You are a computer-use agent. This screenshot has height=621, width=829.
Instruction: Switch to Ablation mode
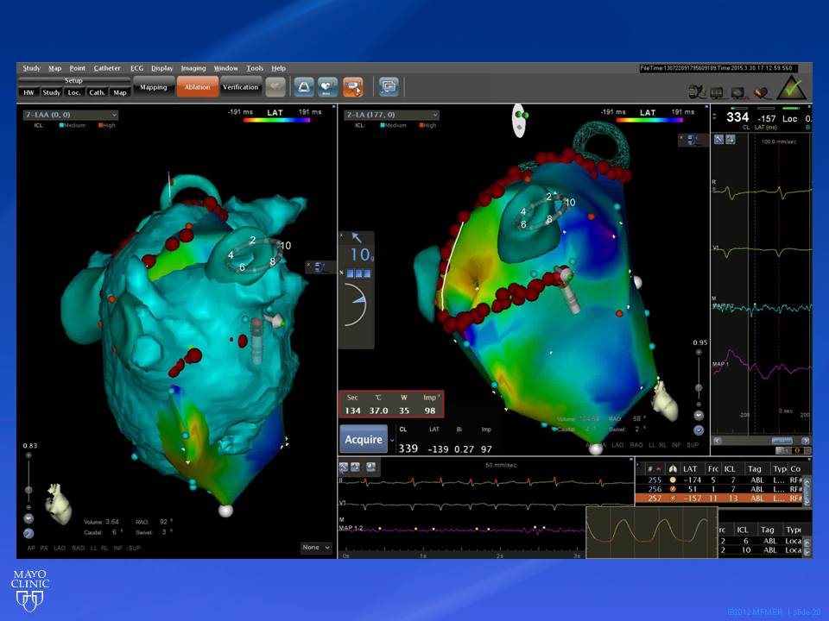(x=197, y=87)
